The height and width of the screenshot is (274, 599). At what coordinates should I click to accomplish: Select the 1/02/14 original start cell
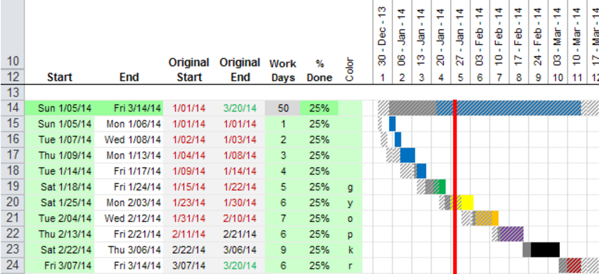pyautogui.click(x=189, y=140)
